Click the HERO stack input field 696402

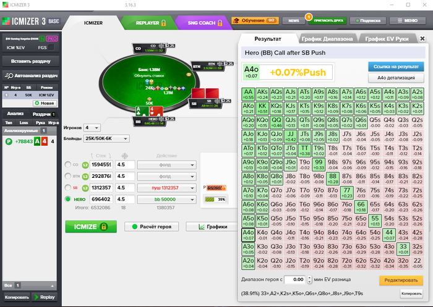[101, 199]
